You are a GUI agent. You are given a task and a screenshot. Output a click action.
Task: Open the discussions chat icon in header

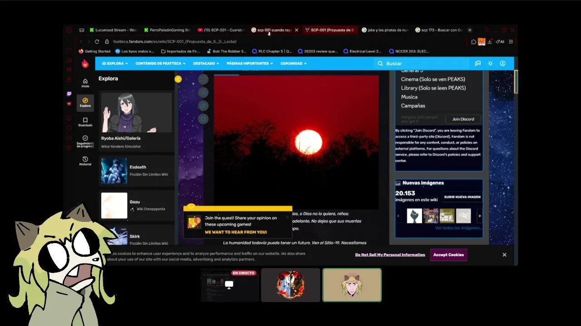[478, 63]
